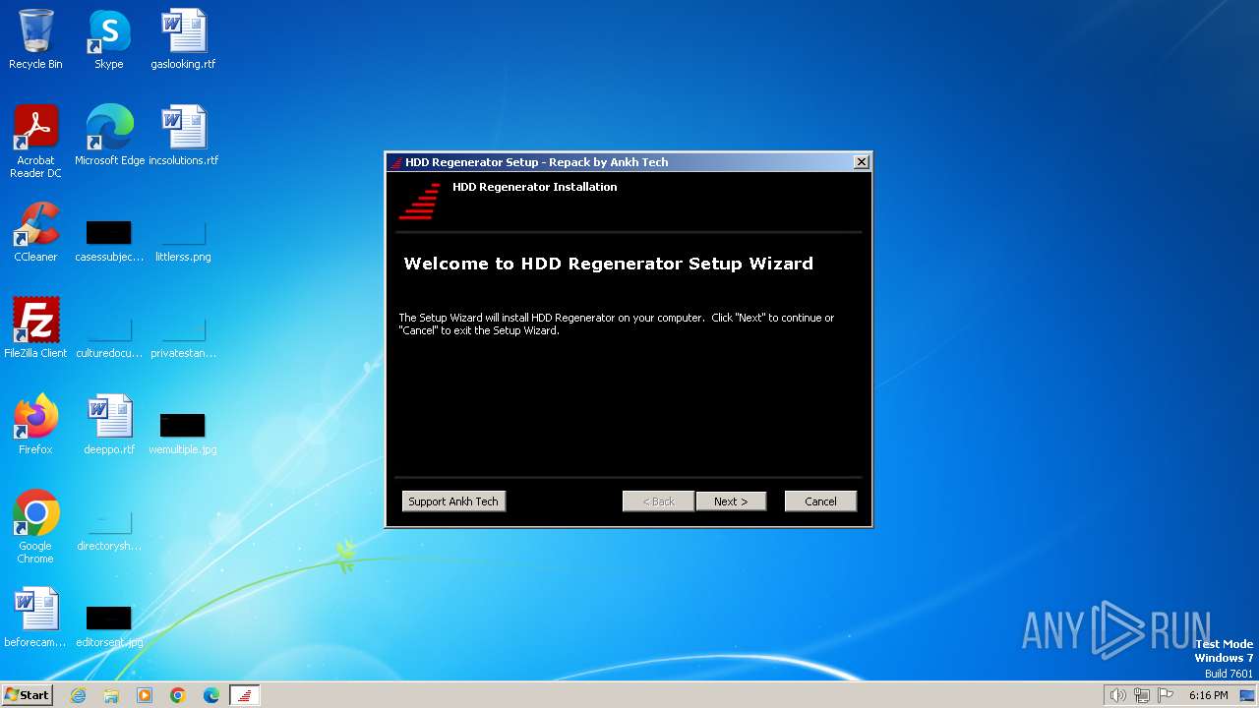Screen dimensions: 1259x708
Task: Select the incsolutions.rtf file icon
Action: (x=183, y=136)
